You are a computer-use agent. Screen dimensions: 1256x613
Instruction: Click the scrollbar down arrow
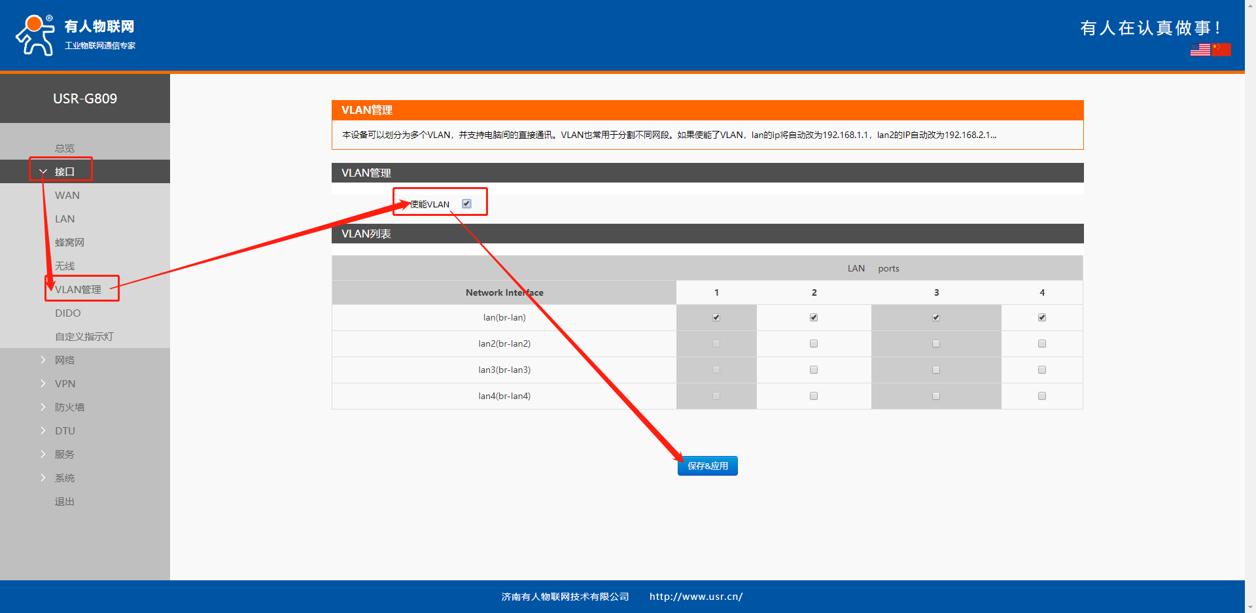[1250, 607]
